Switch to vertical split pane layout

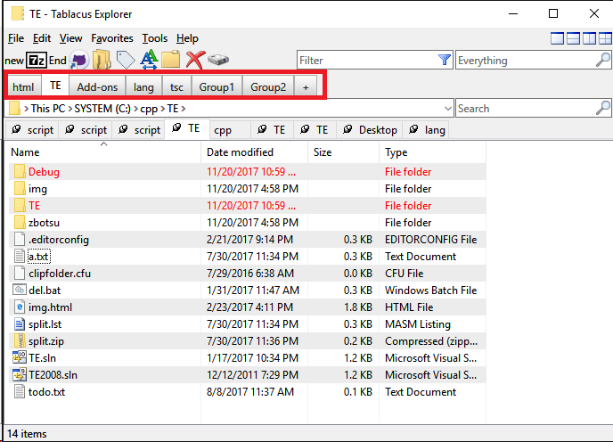589,38
